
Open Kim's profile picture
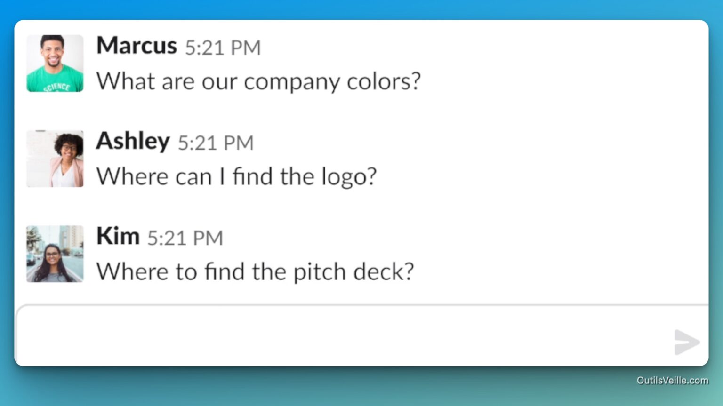(55, 254)
